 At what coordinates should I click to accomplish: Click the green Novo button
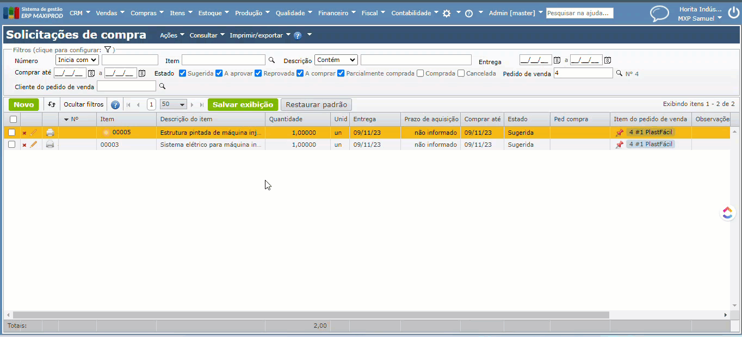(23, 104)
